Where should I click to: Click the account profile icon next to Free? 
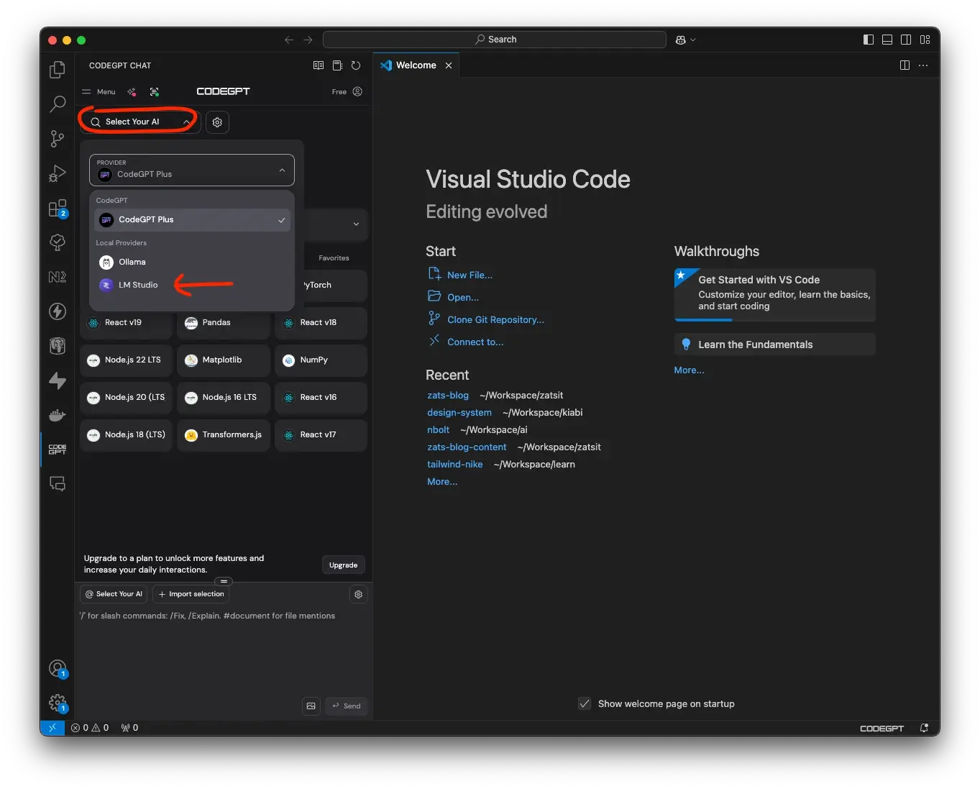coord(357,91)
